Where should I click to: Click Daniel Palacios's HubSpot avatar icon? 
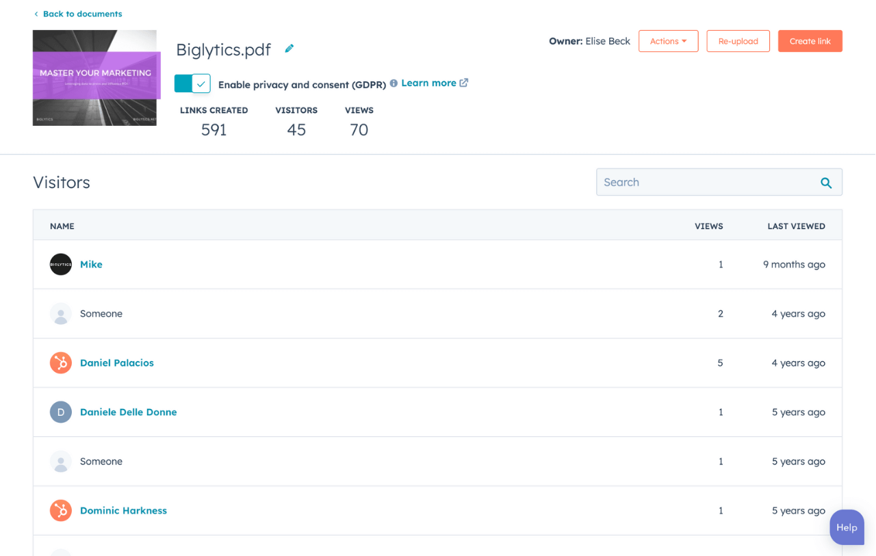point(61,363)
